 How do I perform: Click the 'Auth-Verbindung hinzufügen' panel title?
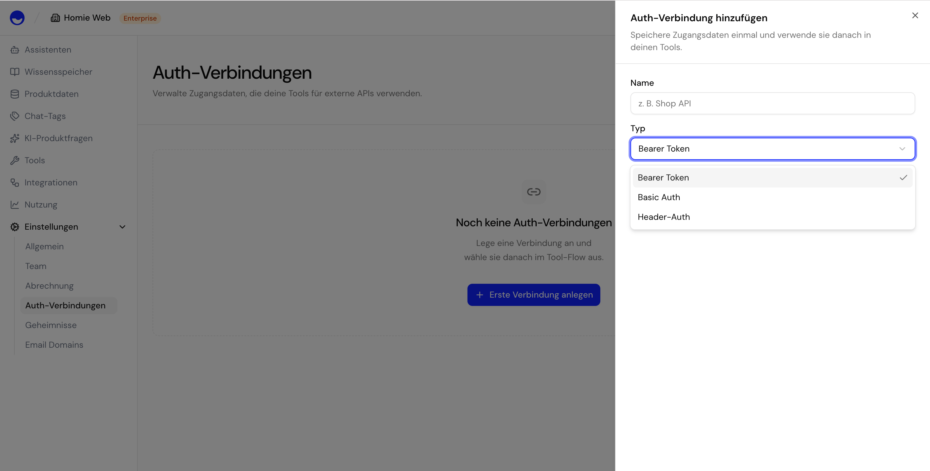699,18
